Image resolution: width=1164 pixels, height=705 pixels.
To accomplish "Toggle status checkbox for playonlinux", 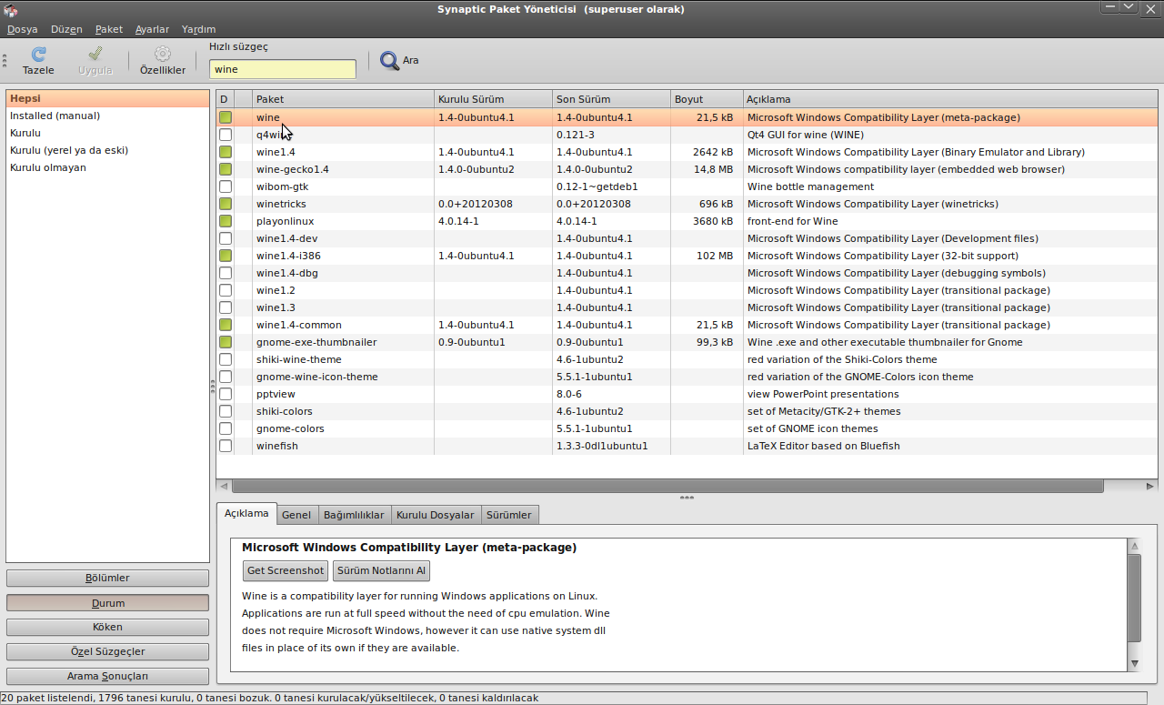I will coord(226,221).
